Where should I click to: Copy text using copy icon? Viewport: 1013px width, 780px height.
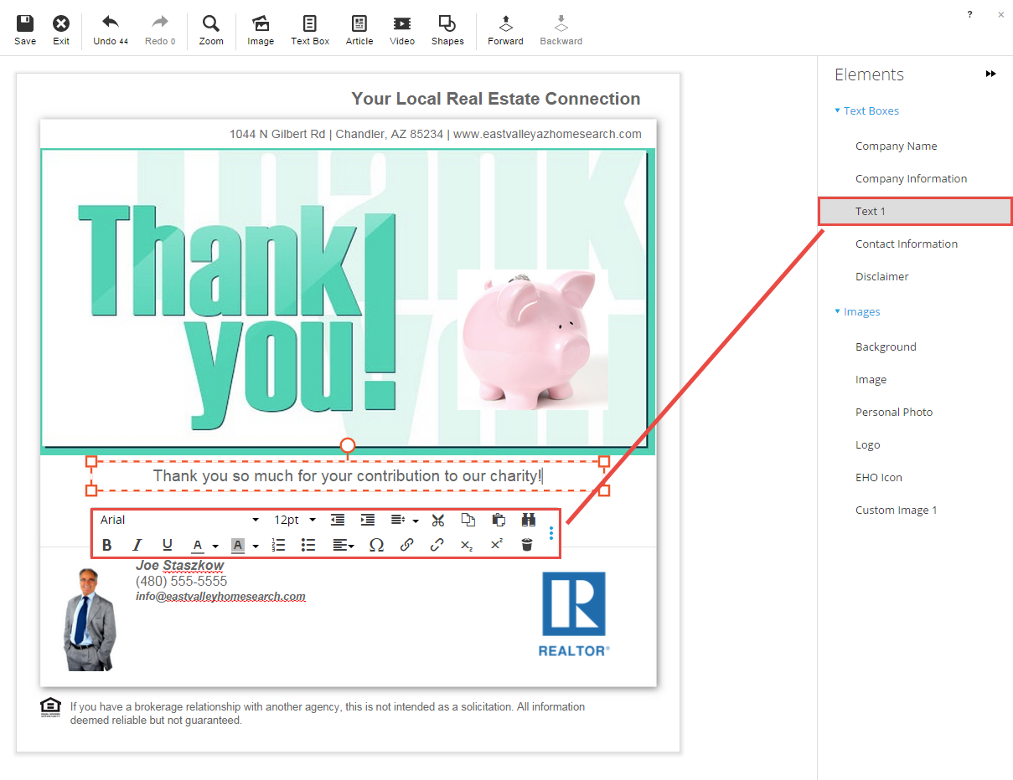click(x=468, y=520)
